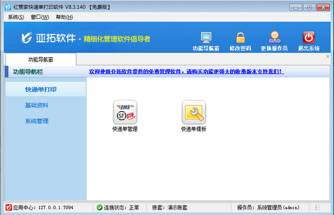Click the 更换操作员 user icon
334x215 pixels.
click(274, 37)
